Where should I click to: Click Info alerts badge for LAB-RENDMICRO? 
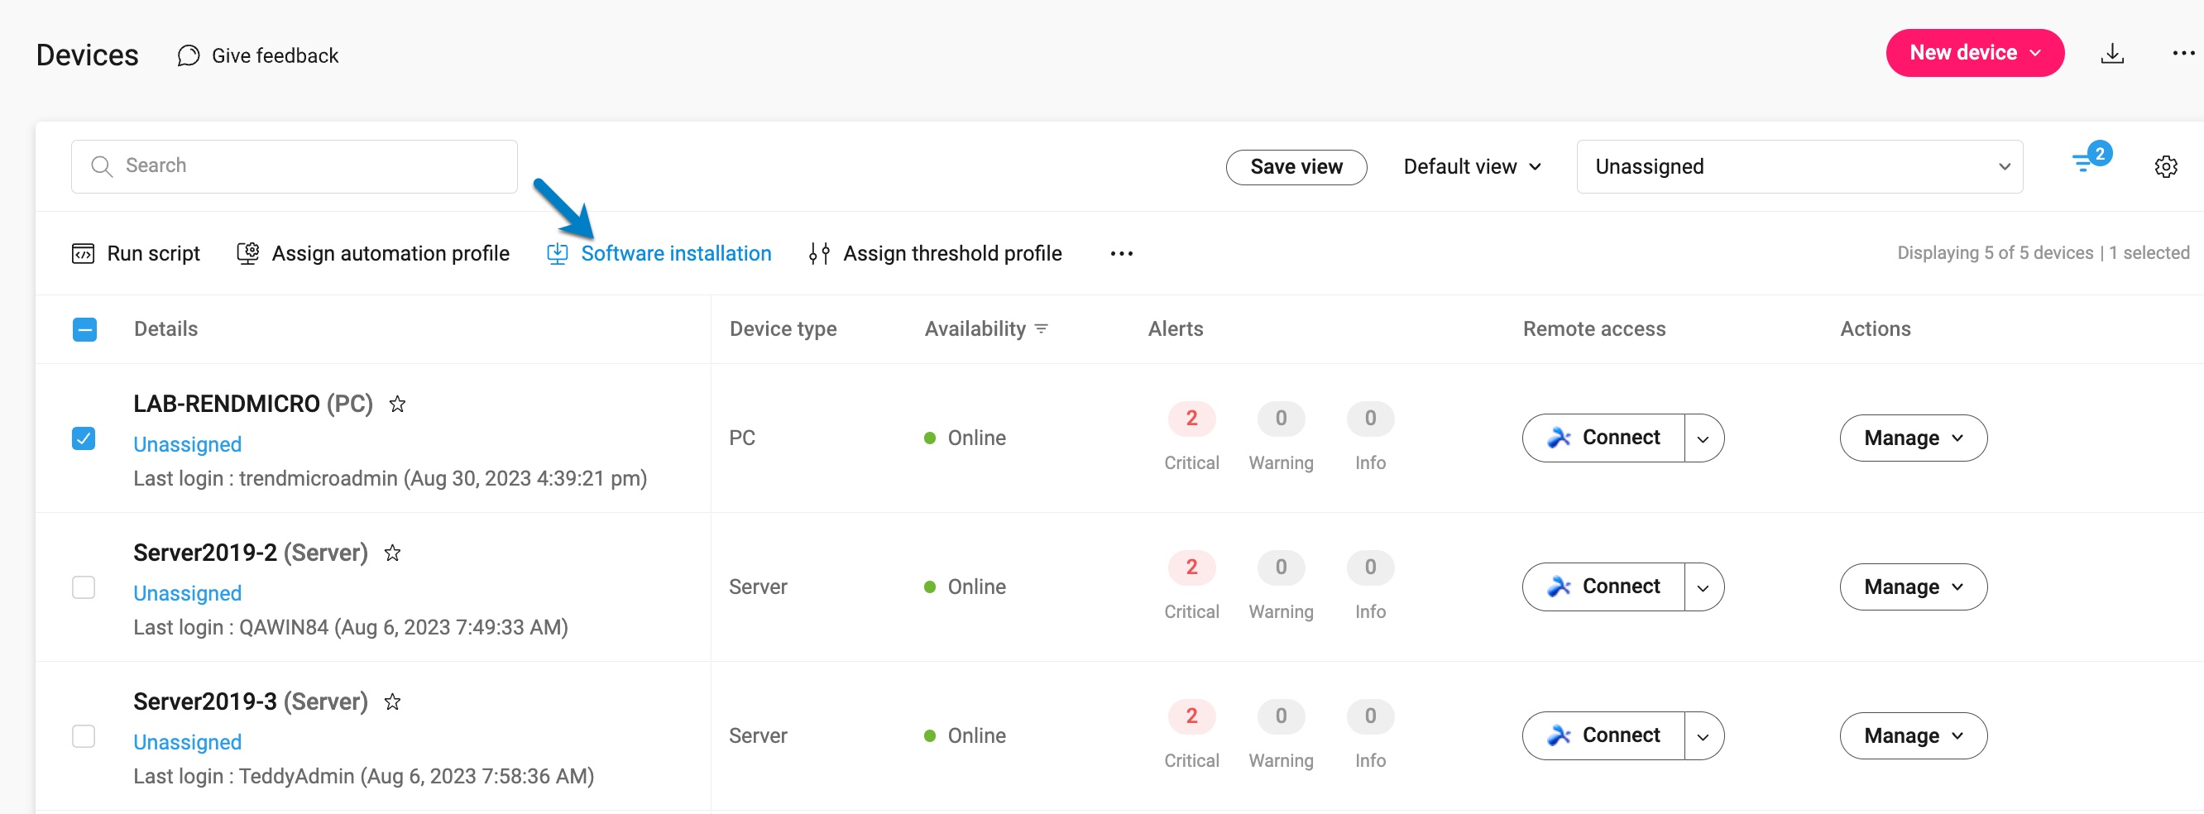point(1370,418)
